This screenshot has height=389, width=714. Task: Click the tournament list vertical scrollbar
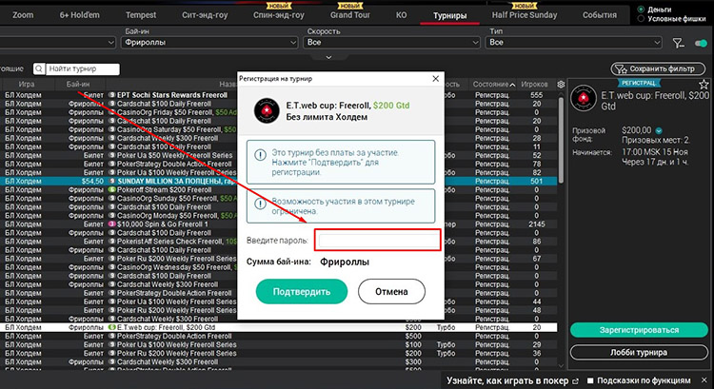(561, 141)
